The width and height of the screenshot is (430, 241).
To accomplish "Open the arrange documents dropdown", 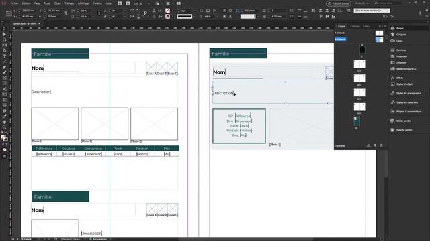I will [x=179, y=3].
